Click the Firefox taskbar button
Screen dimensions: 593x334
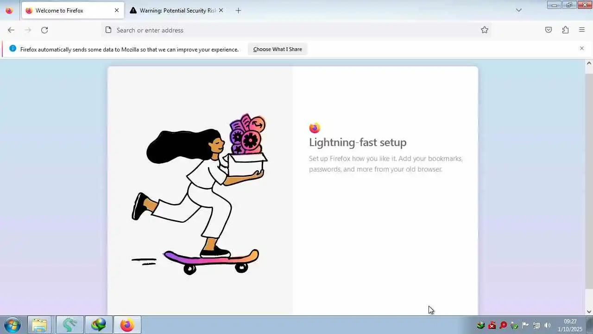pos(127,325)
